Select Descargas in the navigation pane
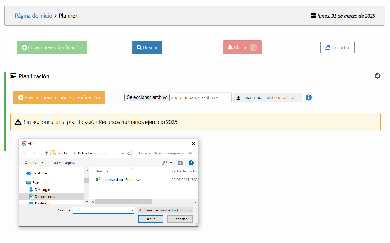The width and height of the screenshot is (390, 243). pos(43,190)
